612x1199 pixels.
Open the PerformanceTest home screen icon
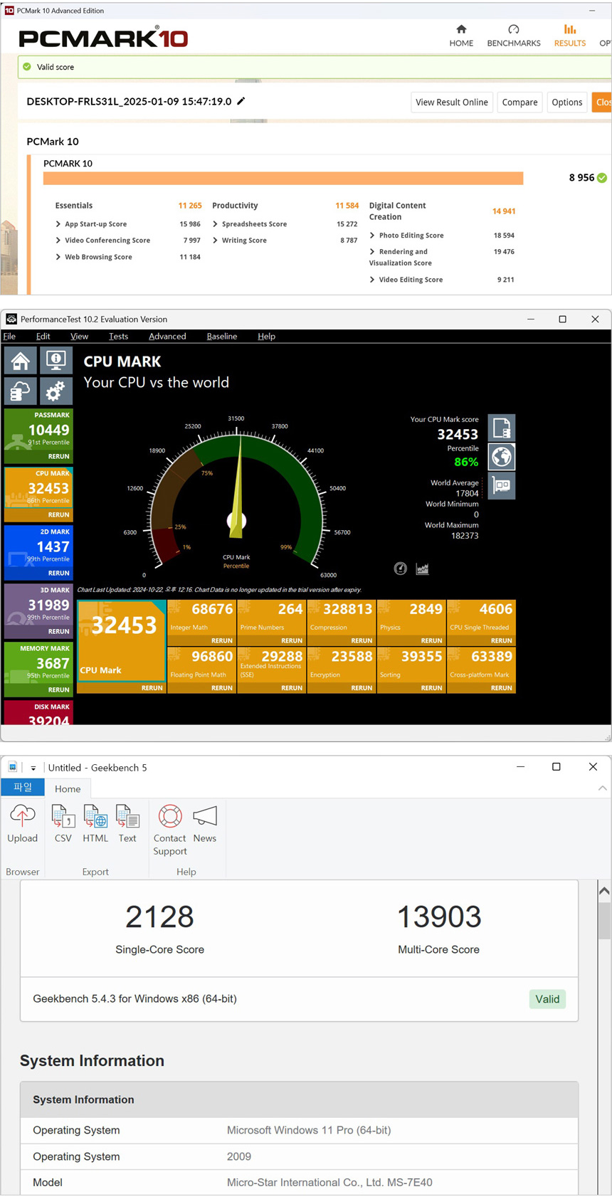(21, 361)
